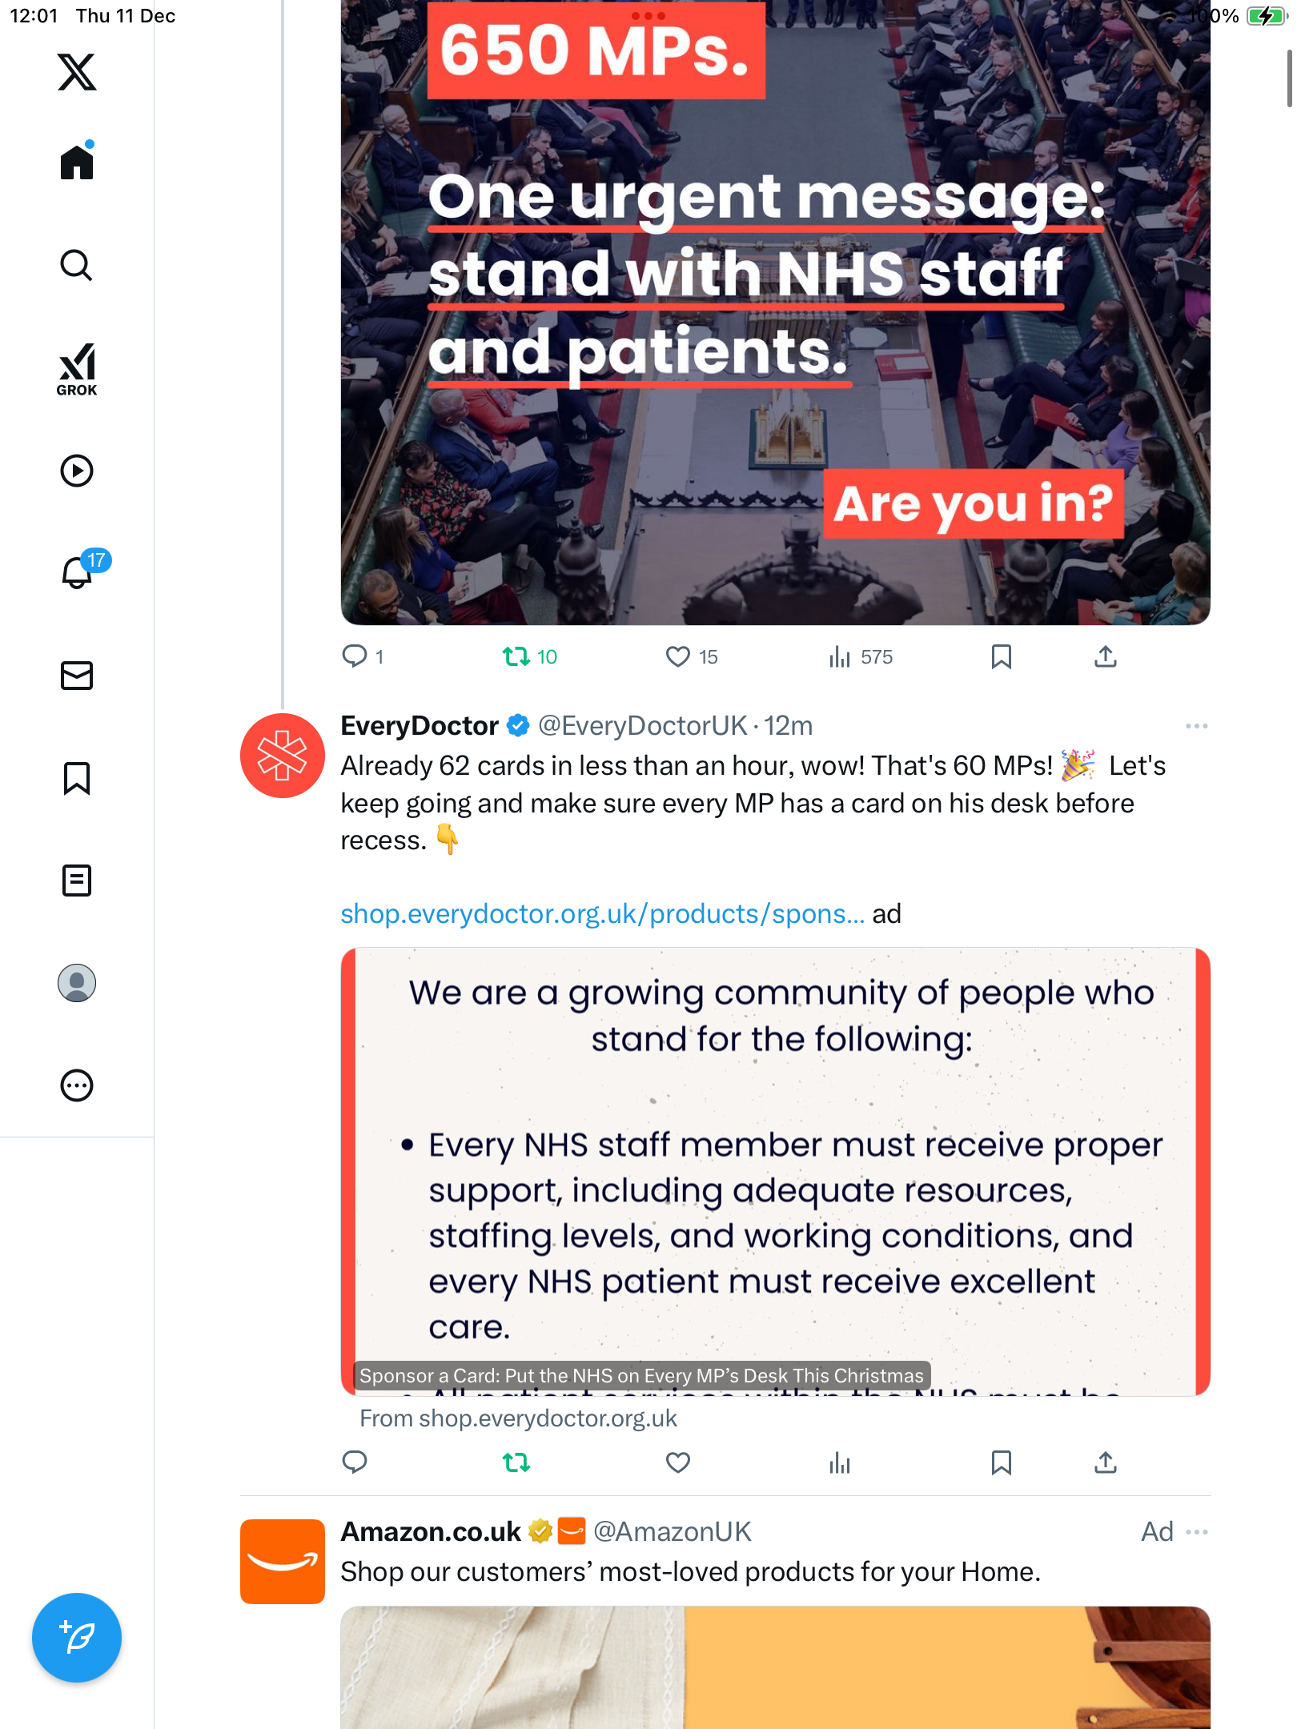
Task: Open the video play icon in sidebar
Action: click(77, 471)
